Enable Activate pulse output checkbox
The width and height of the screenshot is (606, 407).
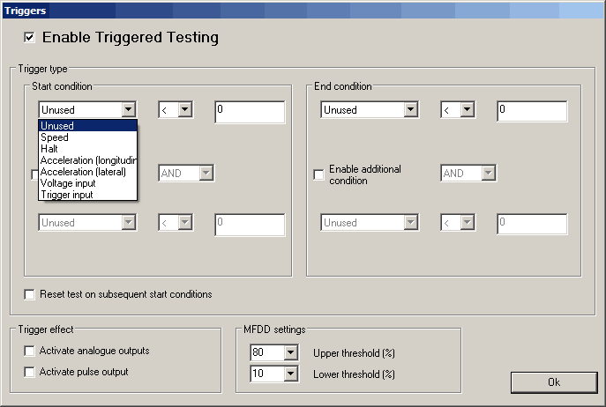[30, 372]
